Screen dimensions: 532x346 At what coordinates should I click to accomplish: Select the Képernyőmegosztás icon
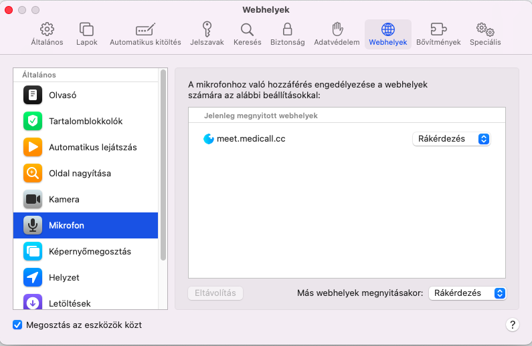[x=33, y=251]
